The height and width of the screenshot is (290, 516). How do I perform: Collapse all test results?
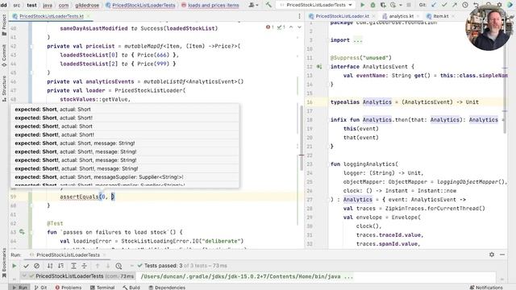click(84, 266)
